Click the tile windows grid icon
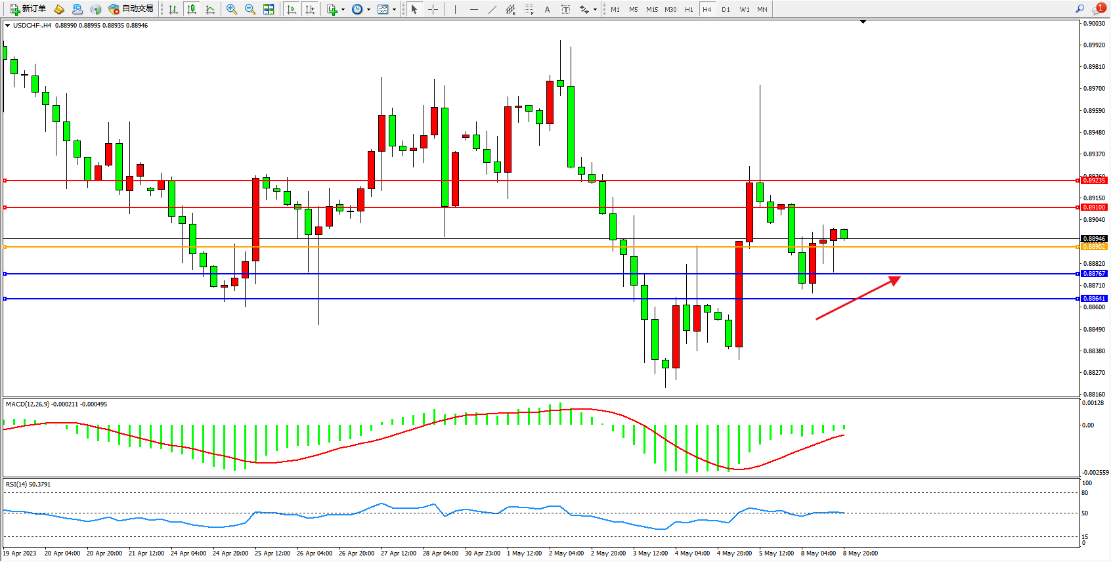The height and width of the screenshot is (562, 1111). click(269, 9)
